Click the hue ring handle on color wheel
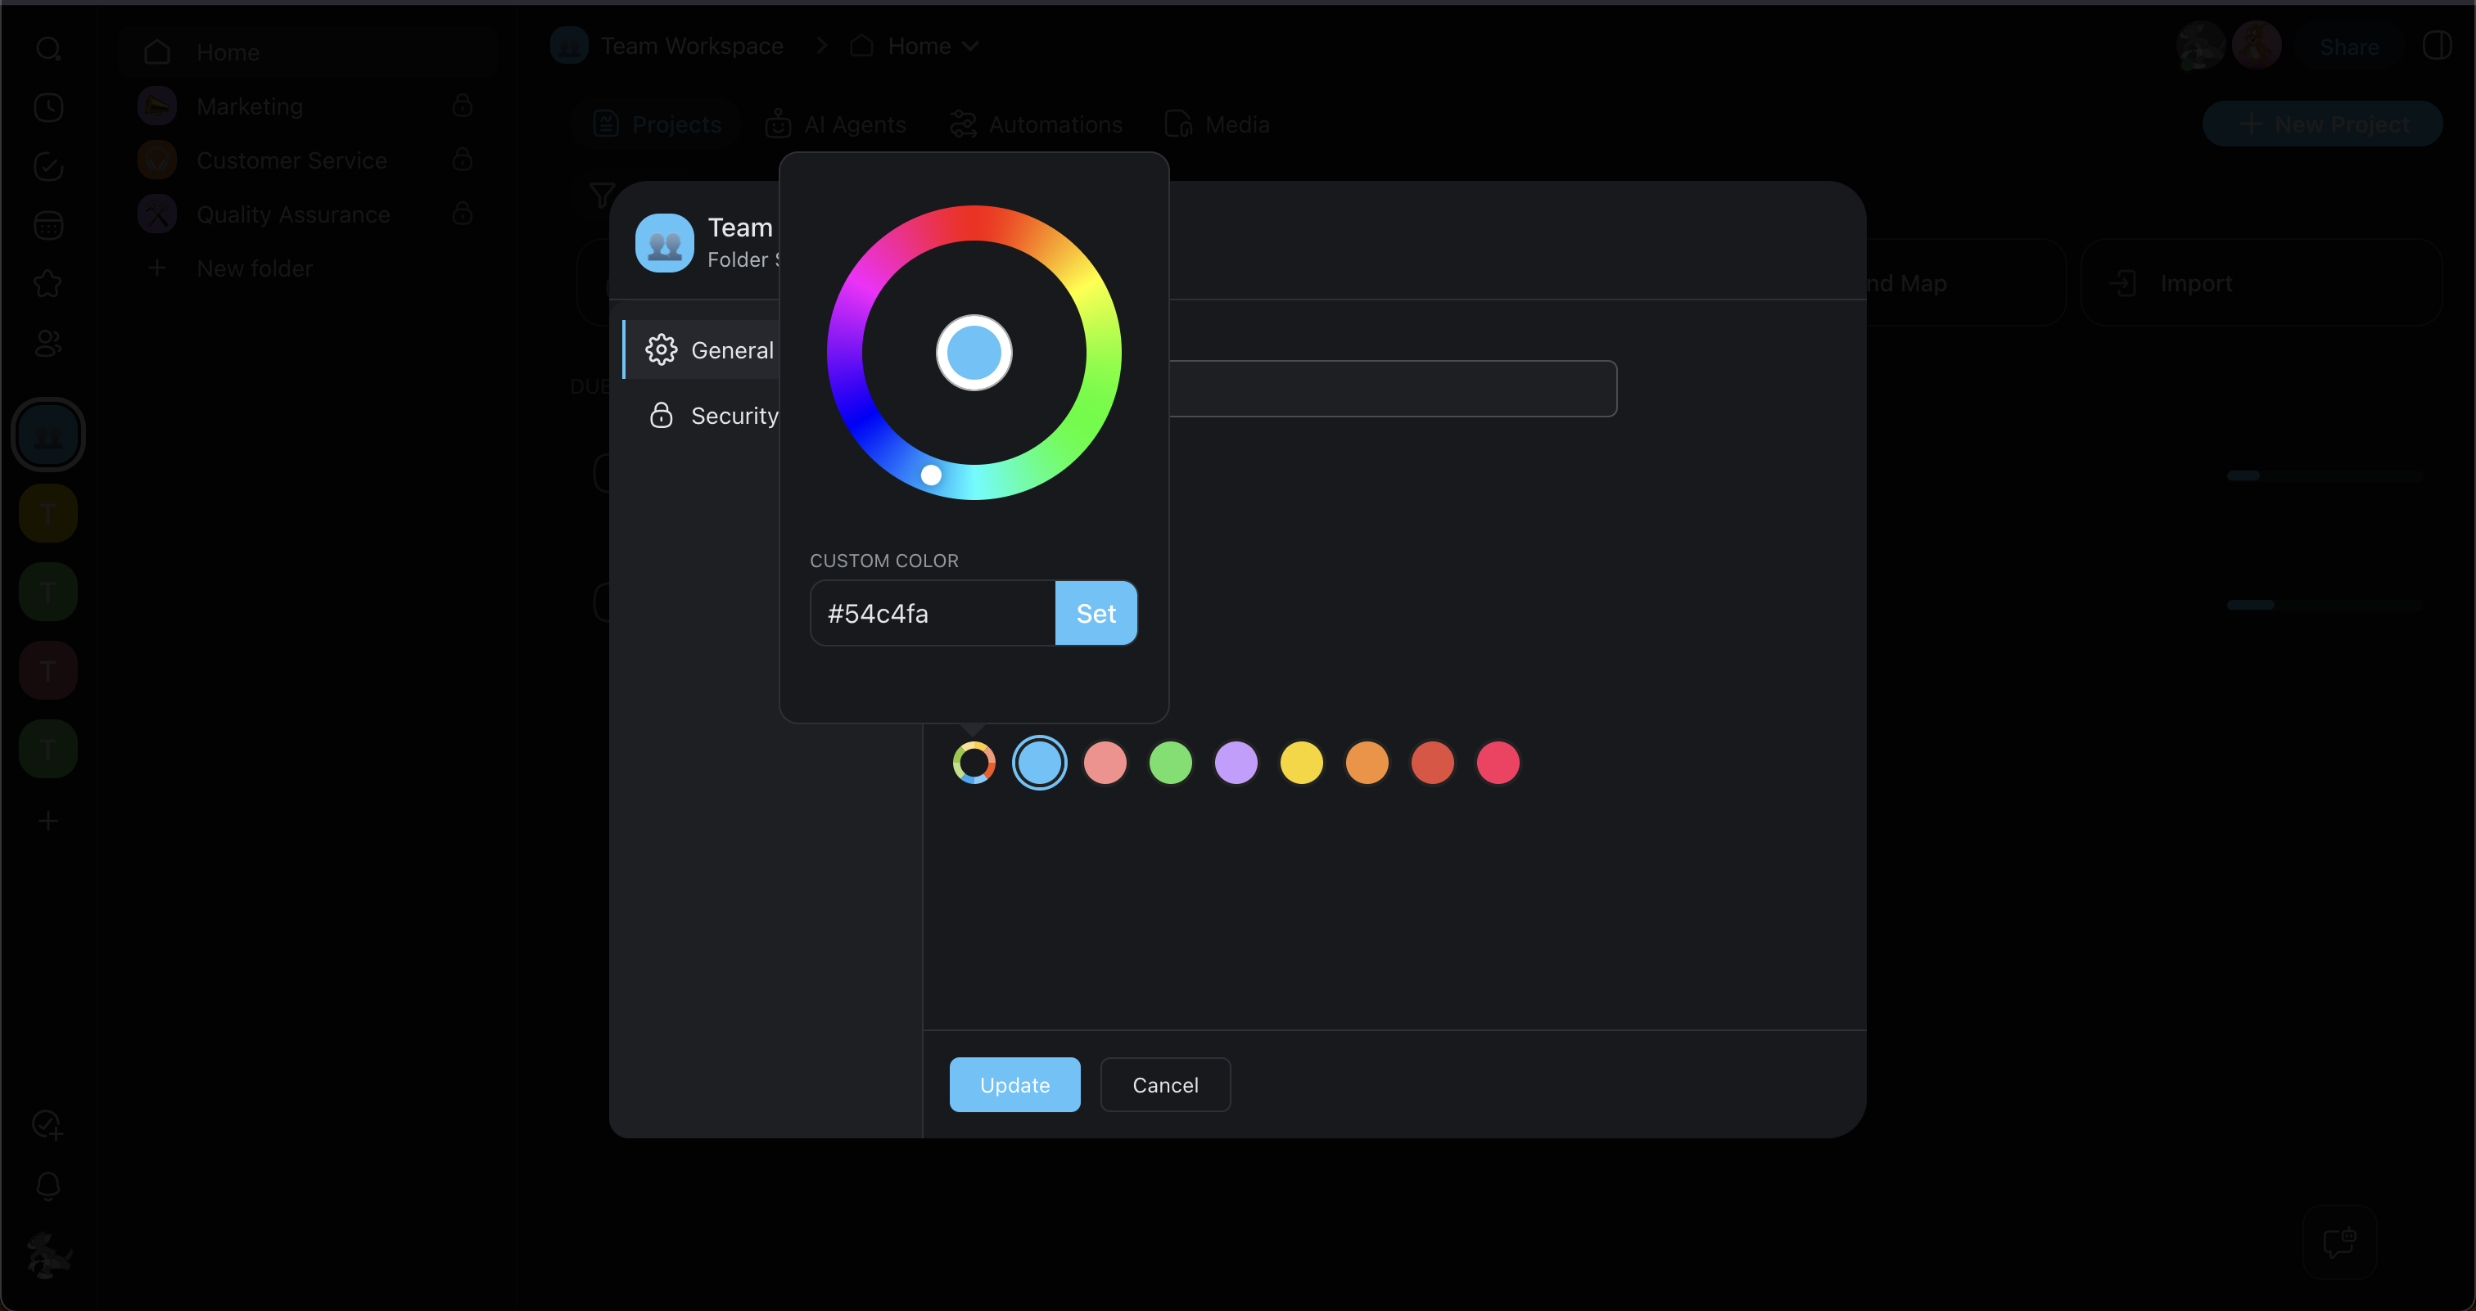 (930, 475)
